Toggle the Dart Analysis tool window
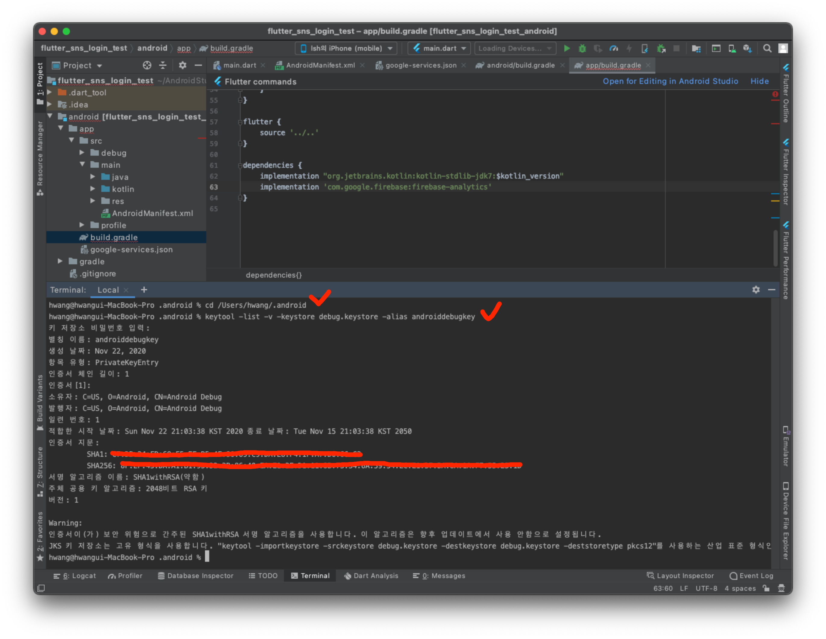The image size is (826, 639). point(371,575)
